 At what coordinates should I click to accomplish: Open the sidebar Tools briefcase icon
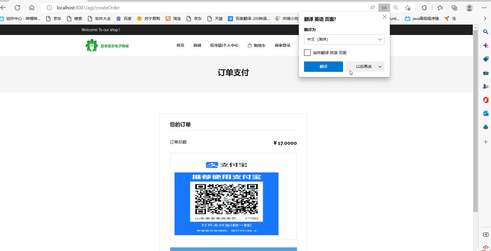click(x=486, y=73)
